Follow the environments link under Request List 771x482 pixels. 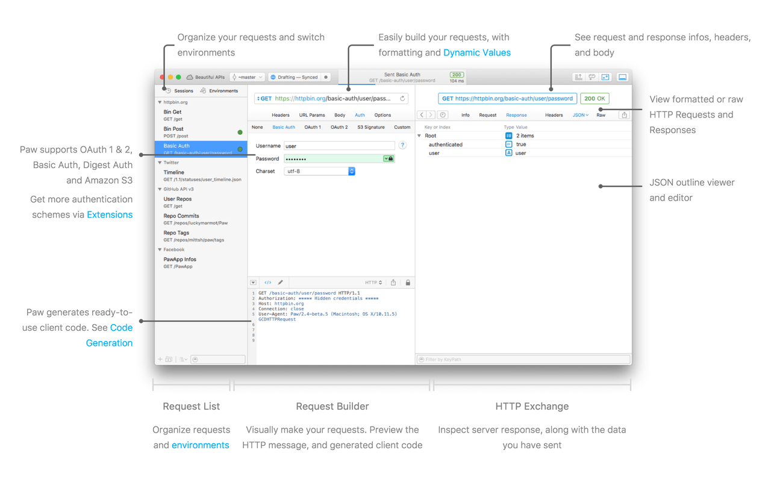(x=201, y=445)
